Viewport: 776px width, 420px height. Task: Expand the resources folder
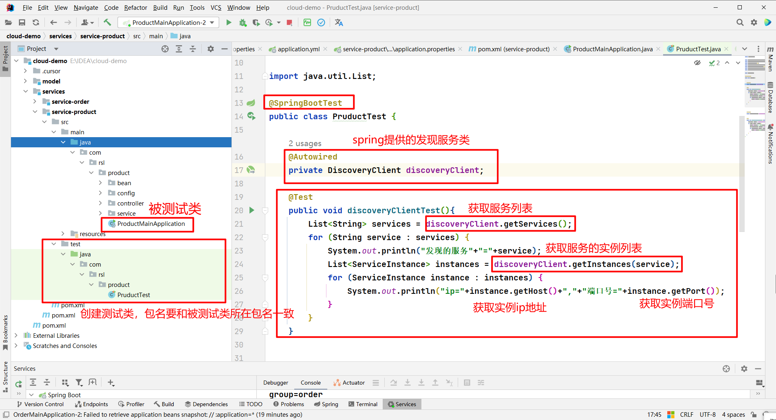tap(63, 234)
